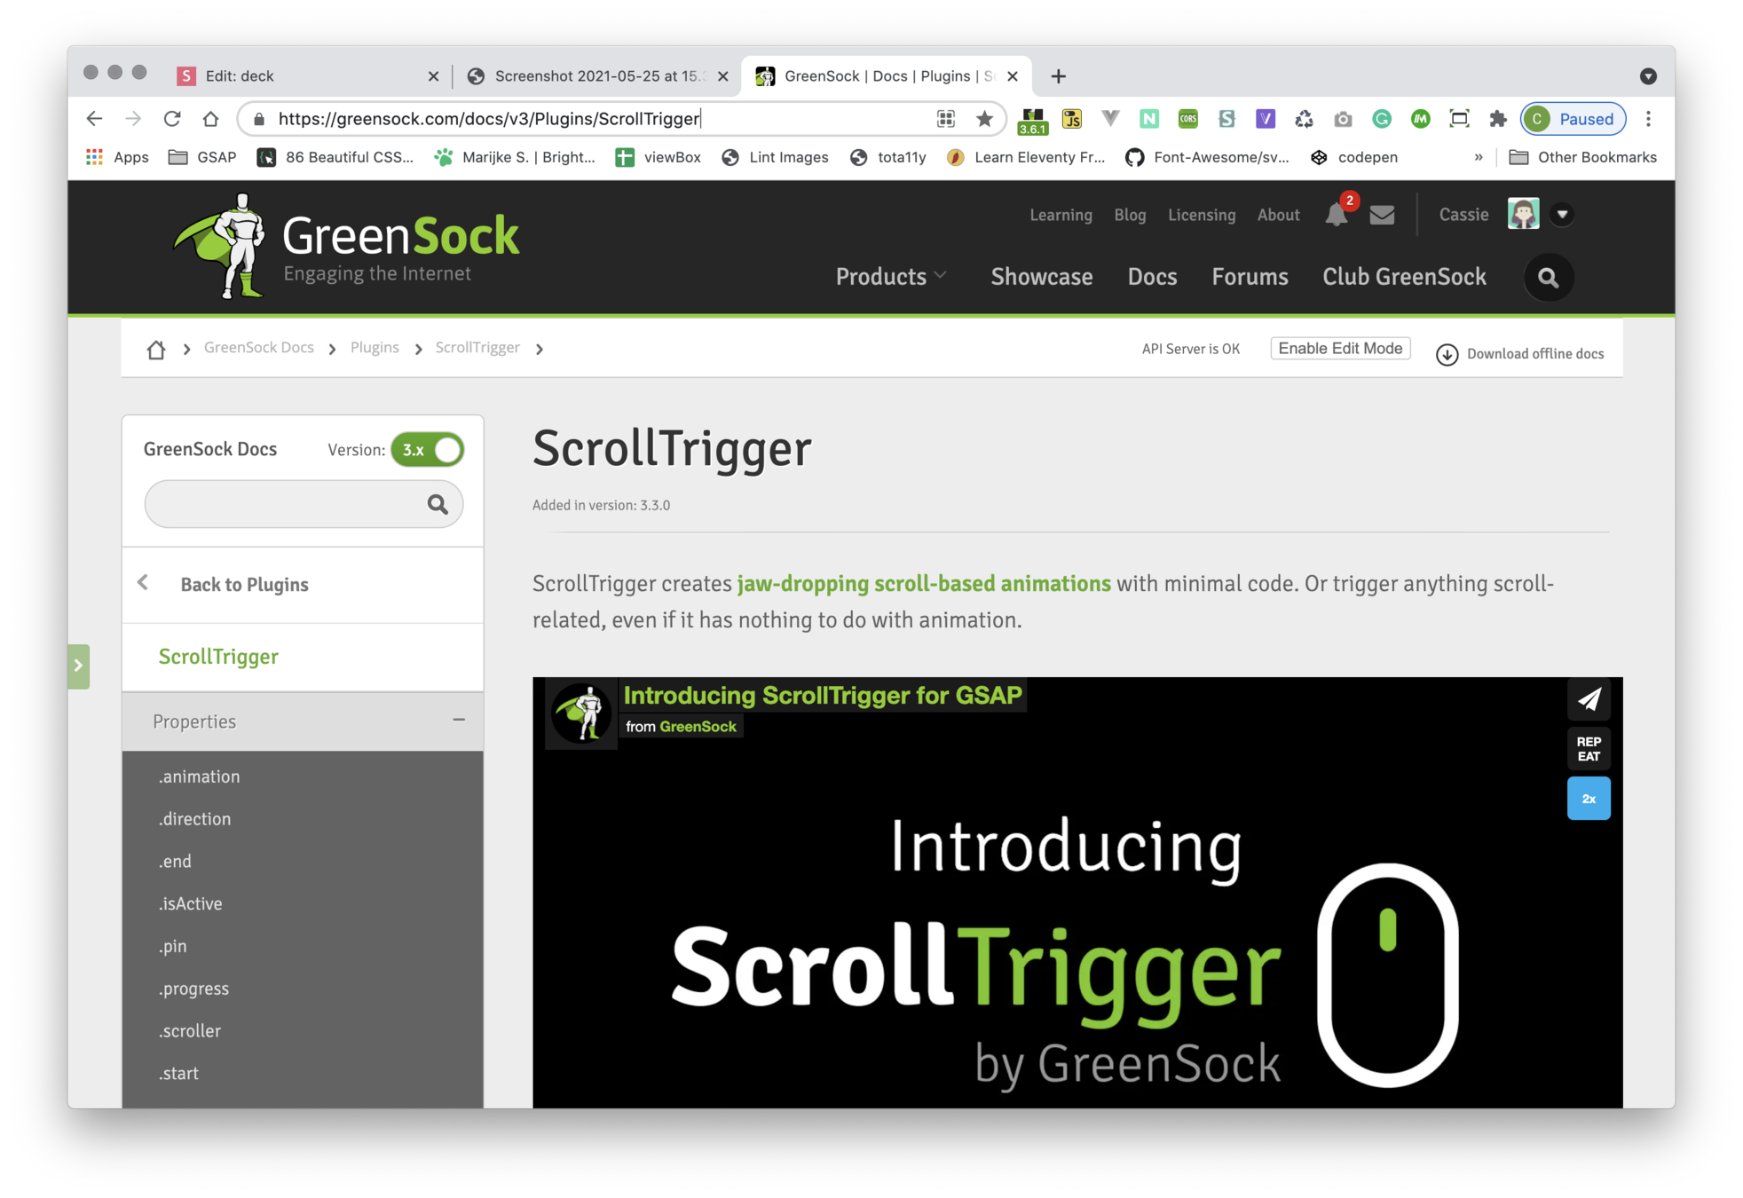Collapse the Properties section
This screenshot has height=1198, width=1743.
[459, 721]
